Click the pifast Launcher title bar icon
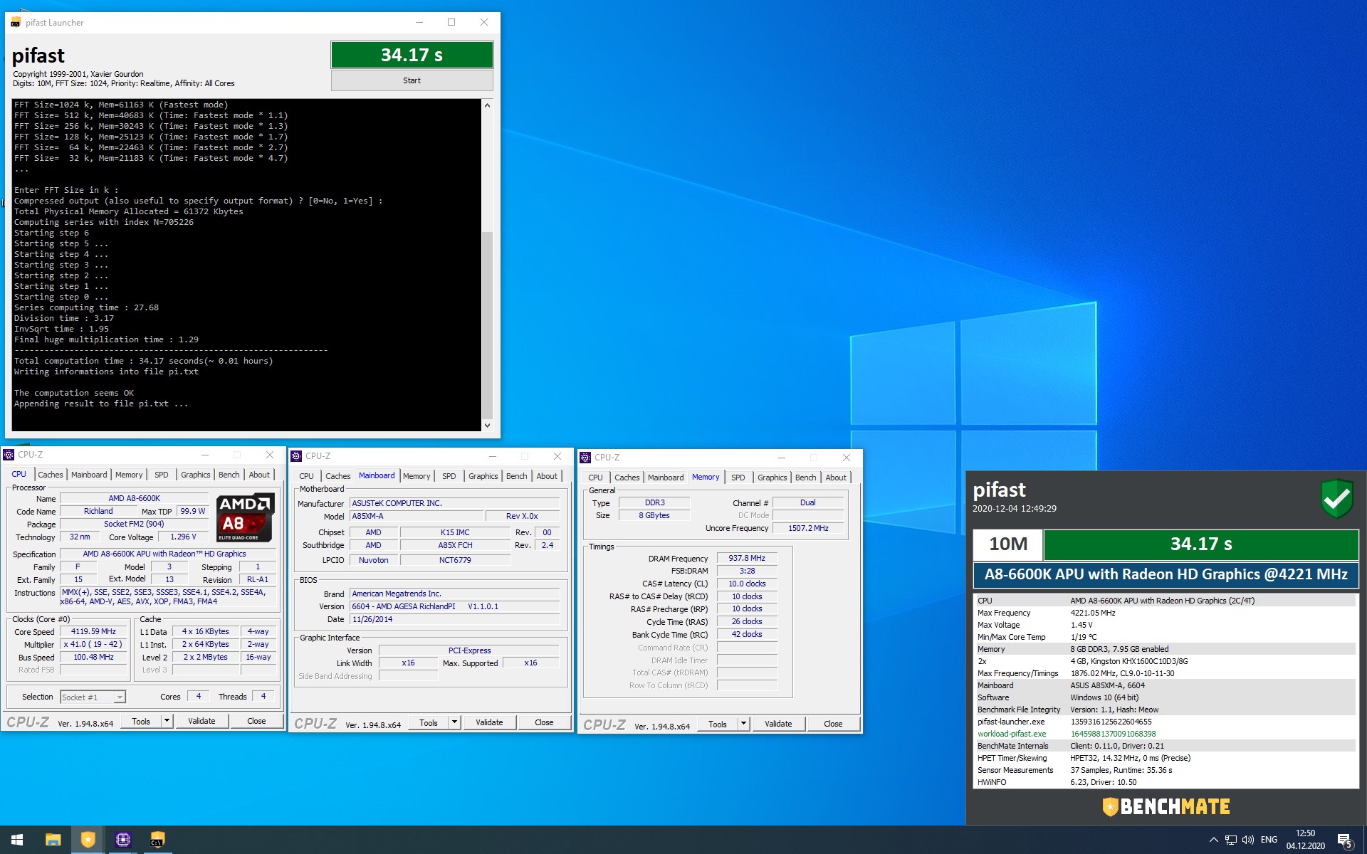Viewport: 1367px width, 854px height. click(x=16, y=23)
